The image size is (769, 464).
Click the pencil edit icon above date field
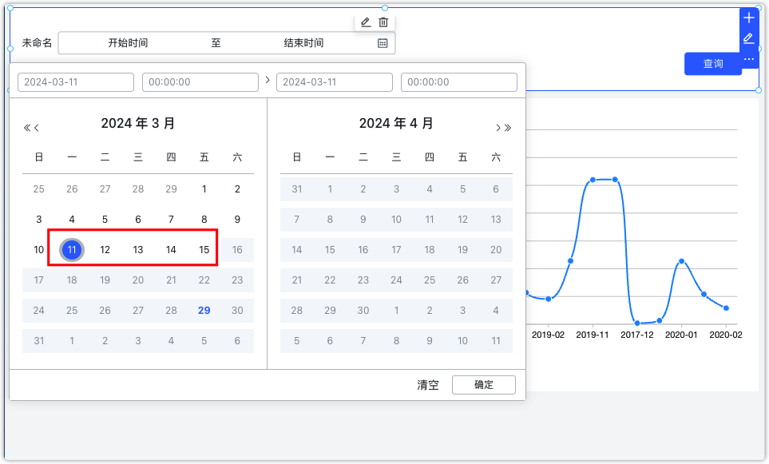click(366, 22)
